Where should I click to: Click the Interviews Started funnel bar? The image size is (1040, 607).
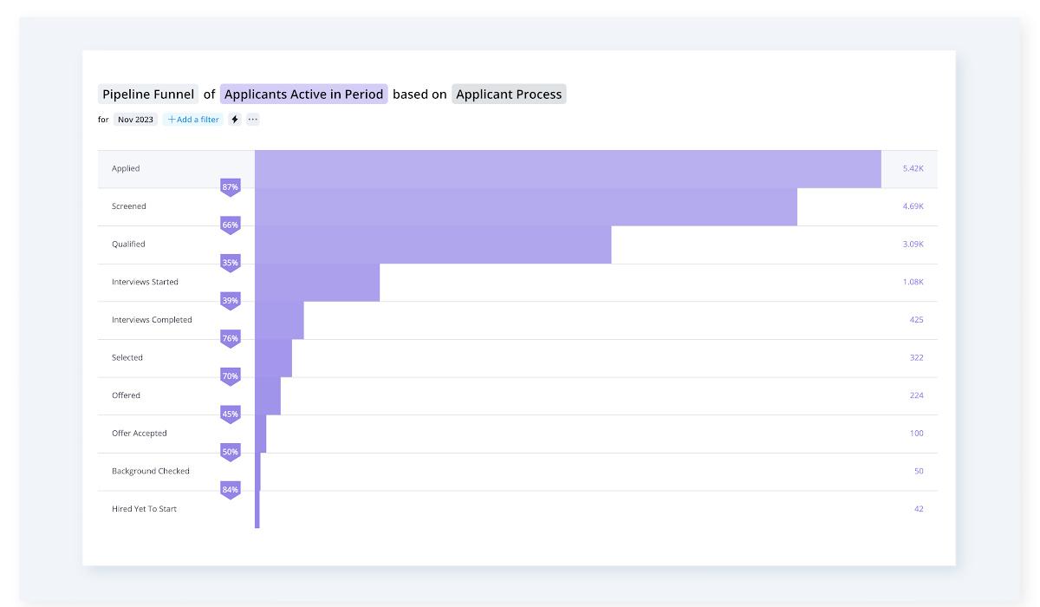point(317,283)
